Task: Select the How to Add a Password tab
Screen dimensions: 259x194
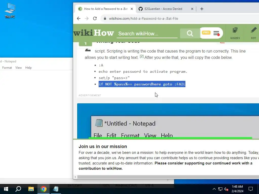Action: click(106, 9)
